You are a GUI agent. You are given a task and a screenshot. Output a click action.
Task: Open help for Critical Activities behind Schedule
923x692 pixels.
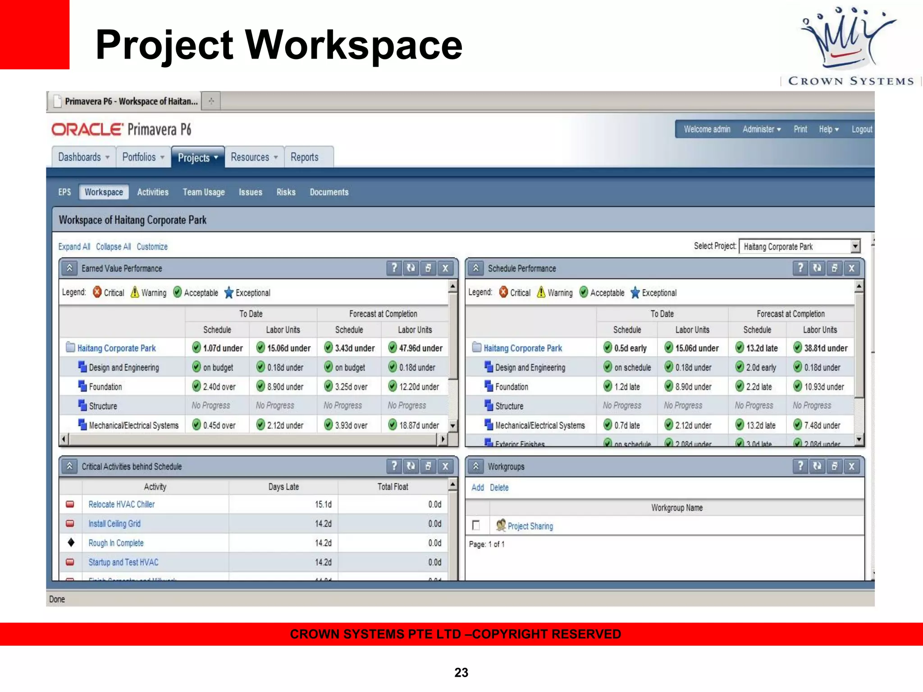pyautogui.click(x=394, y=466)
